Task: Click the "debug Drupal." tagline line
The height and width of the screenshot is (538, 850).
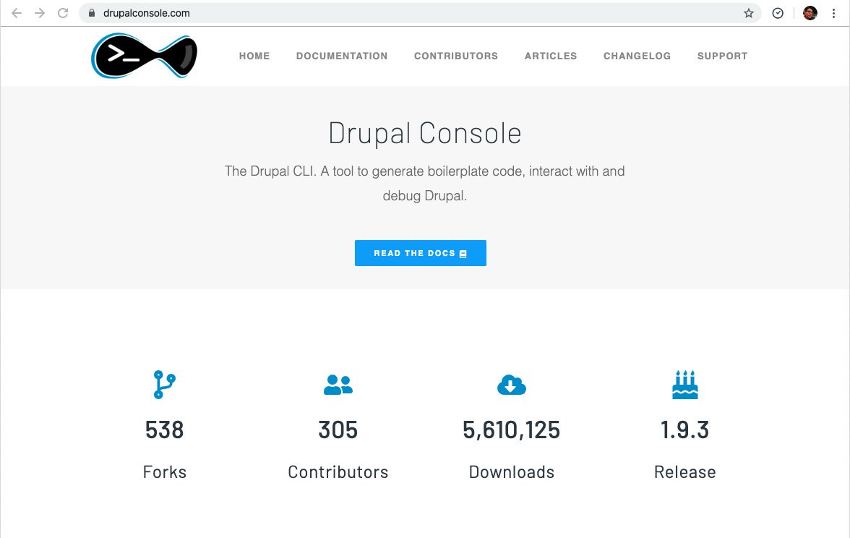Action: pyautogui.click(x=425, y=196)
